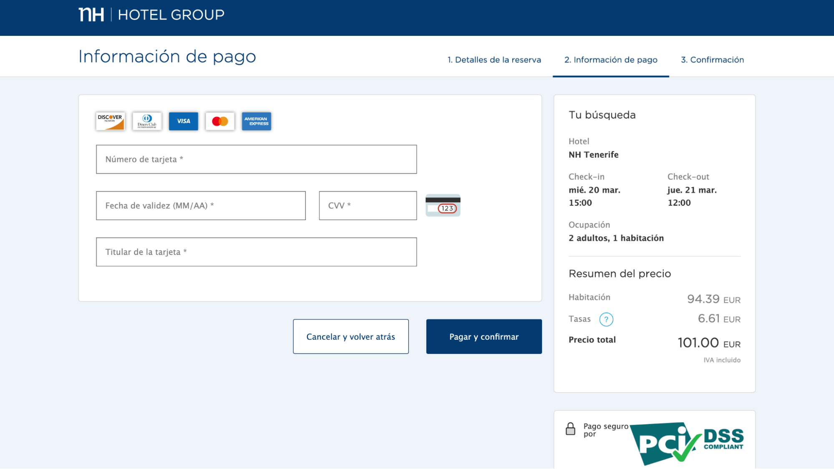The image size is (834, 469).
Task: Click the IVA incluido note
Action: coord(722,360)
